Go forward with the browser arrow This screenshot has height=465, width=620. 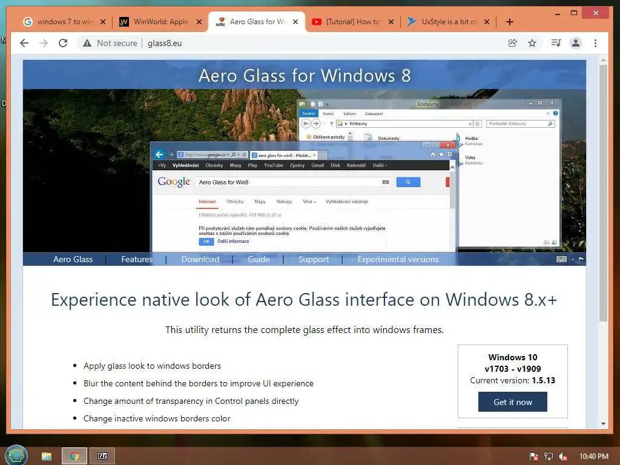pos(44,43)
